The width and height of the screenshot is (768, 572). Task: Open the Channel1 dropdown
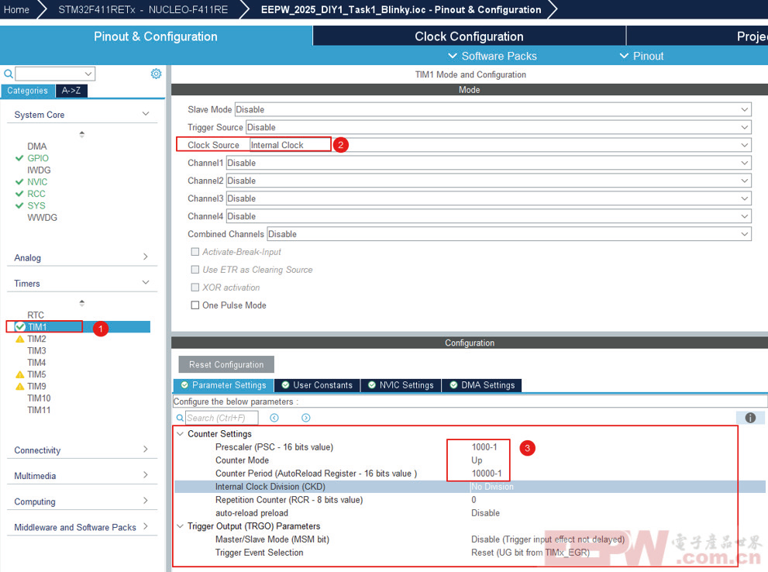tap(488, 163)
